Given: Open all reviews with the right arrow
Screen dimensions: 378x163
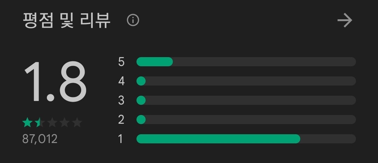Looking at the screenshot, I should (345, 20).
